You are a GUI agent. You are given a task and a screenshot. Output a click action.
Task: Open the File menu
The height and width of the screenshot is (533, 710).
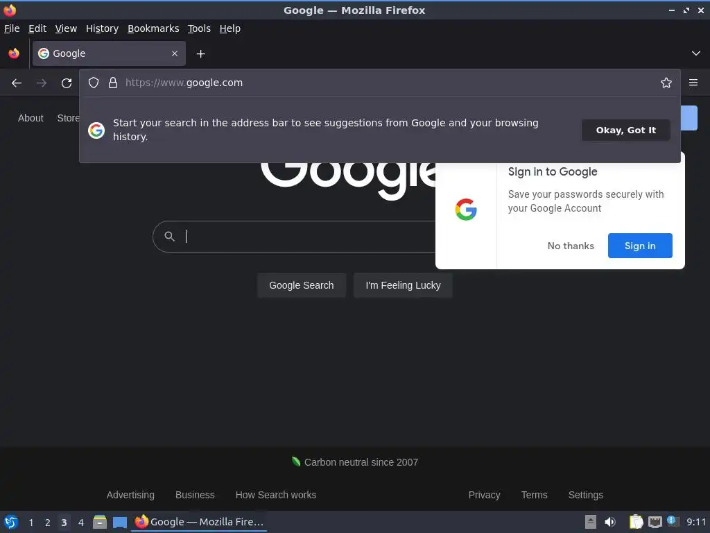point(12,28)
